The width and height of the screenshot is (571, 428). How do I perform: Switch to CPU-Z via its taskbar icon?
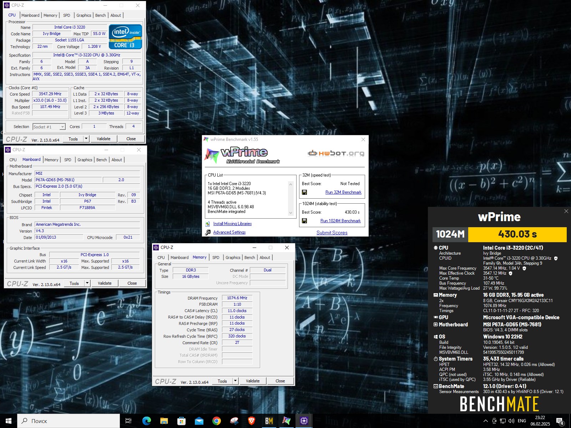304,421
